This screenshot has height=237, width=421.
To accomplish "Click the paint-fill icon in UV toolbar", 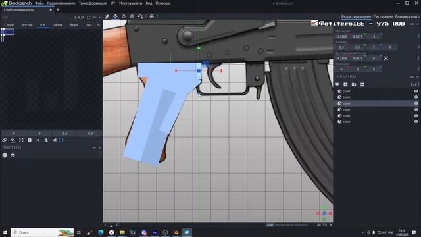I will (x=13, y=140).
